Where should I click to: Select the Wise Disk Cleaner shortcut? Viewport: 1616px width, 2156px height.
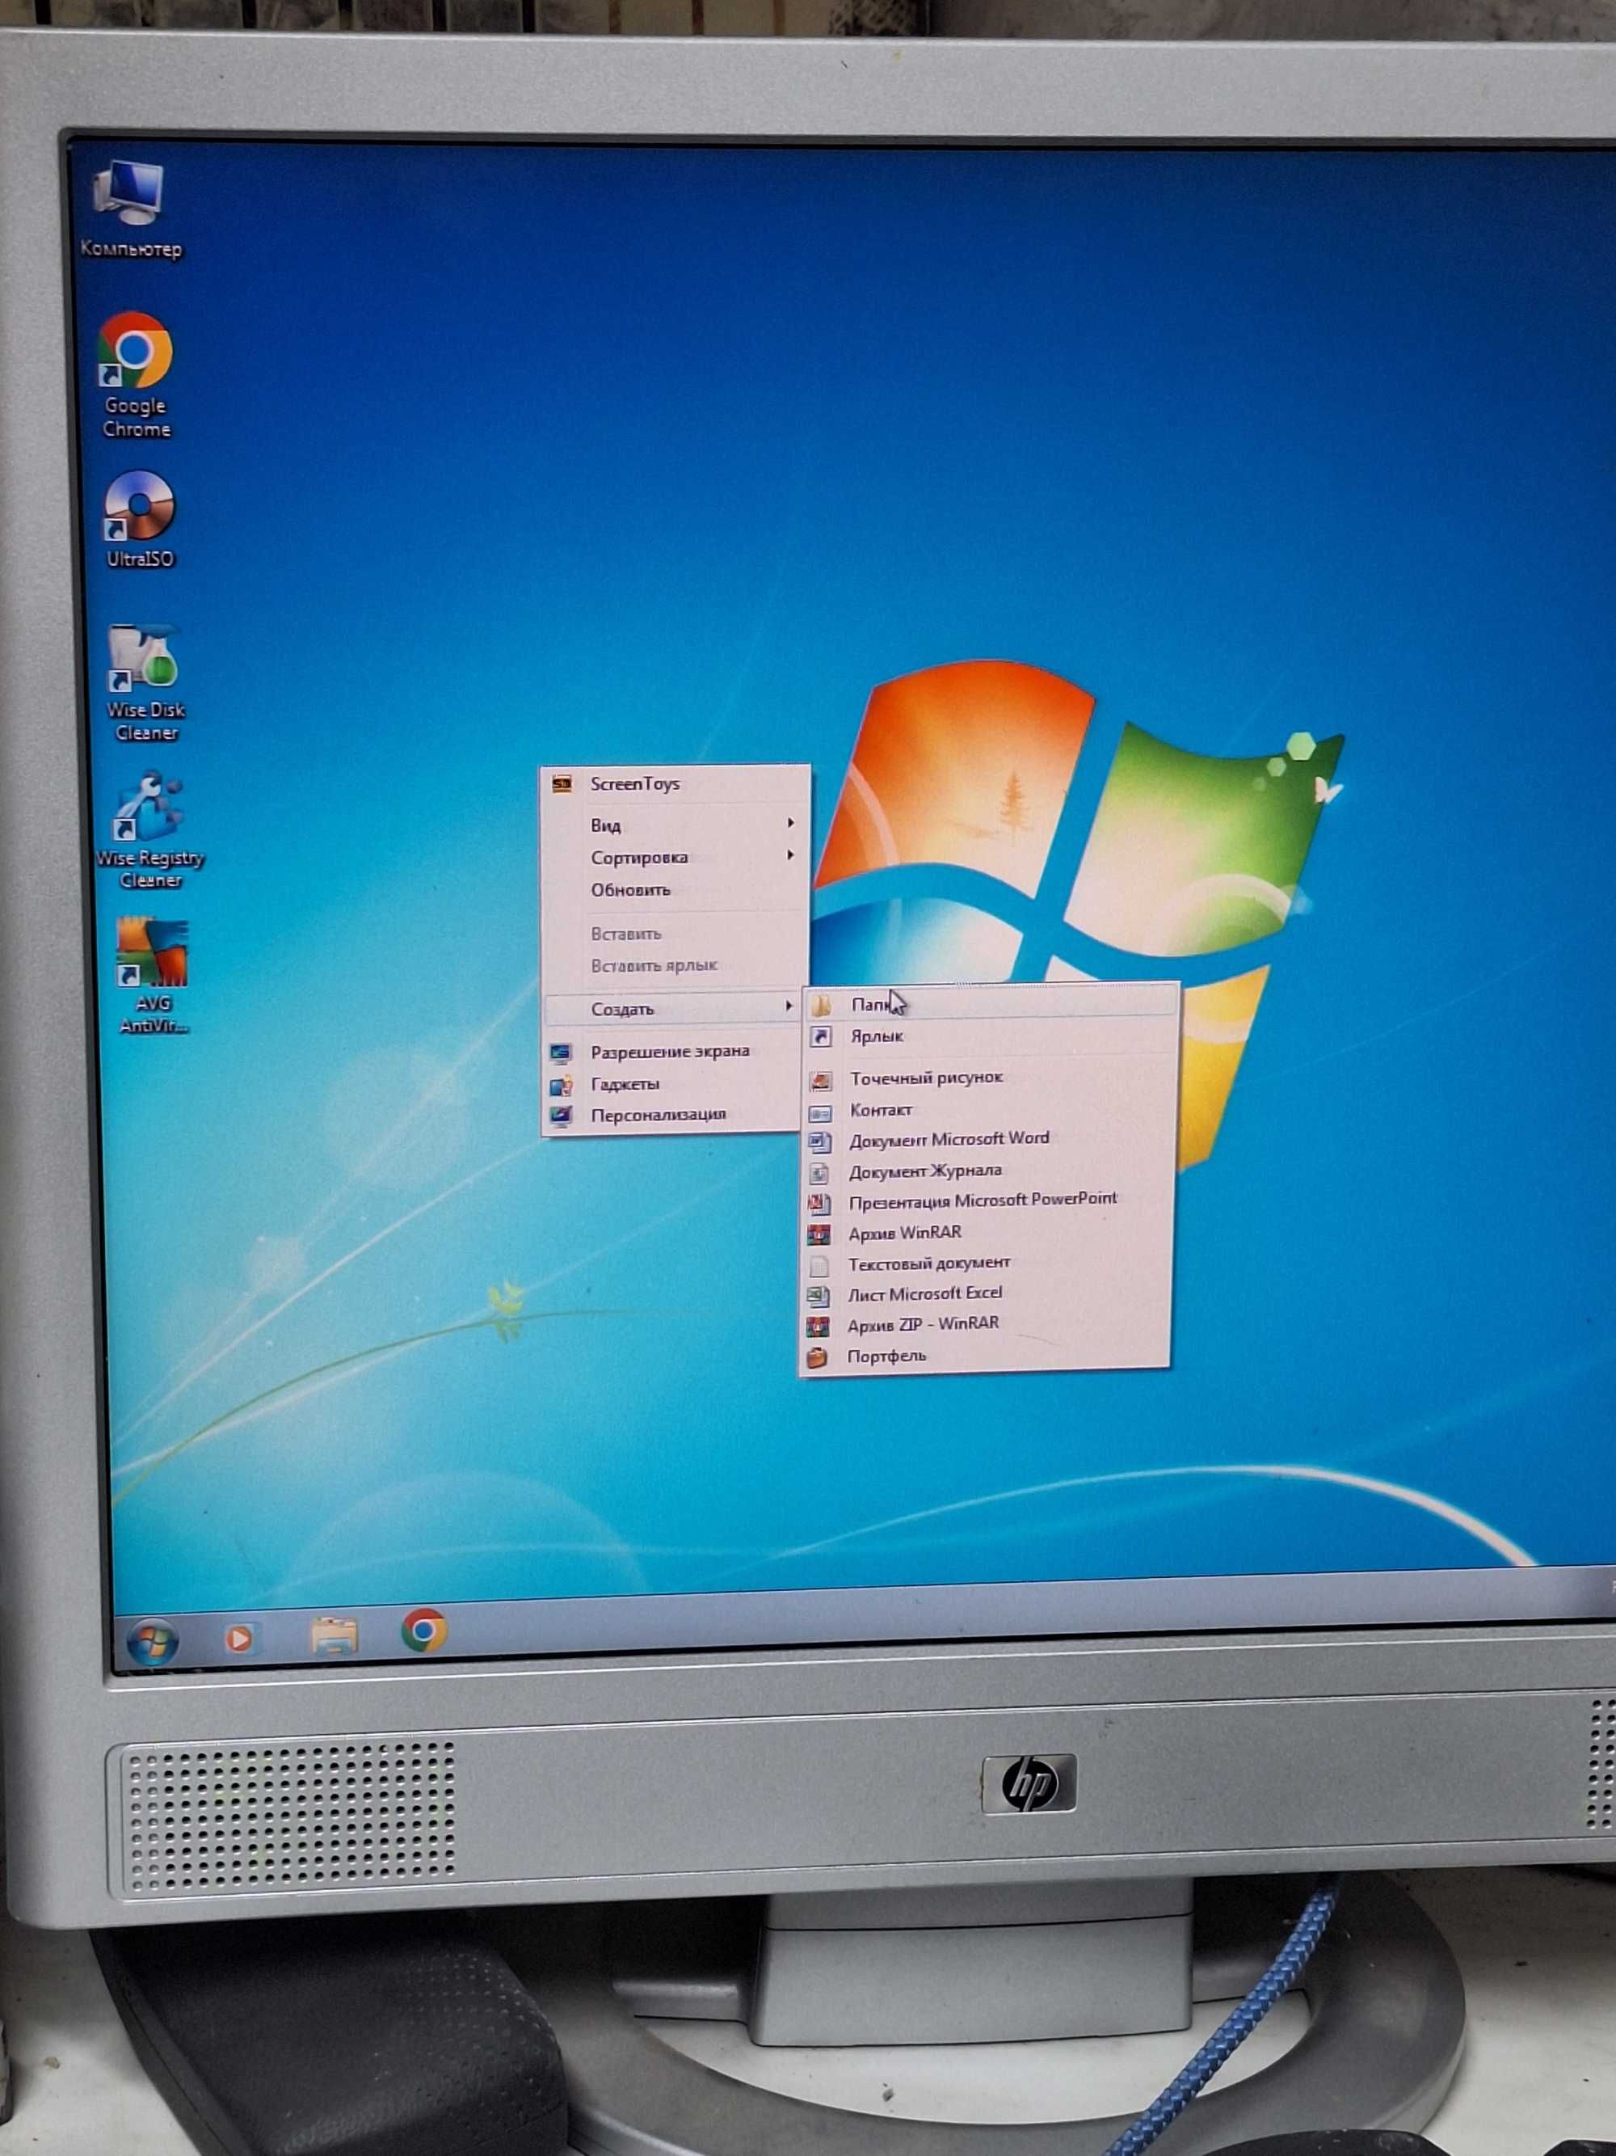point(144,682)
